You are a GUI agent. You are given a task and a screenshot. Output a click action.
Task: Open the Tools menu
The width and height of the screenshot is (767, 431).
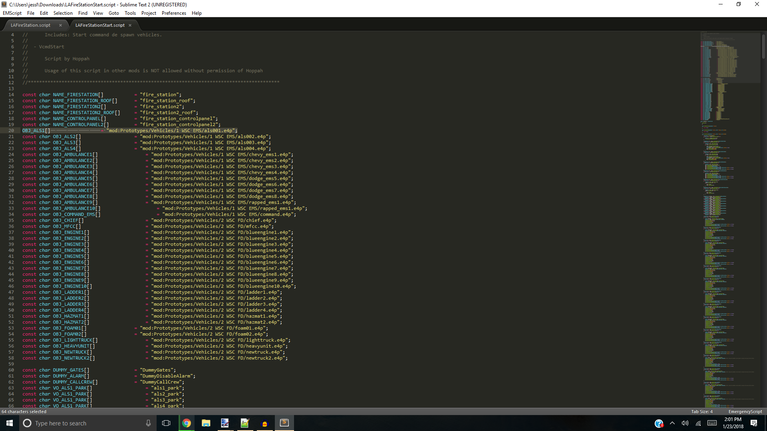coord(130,13)
